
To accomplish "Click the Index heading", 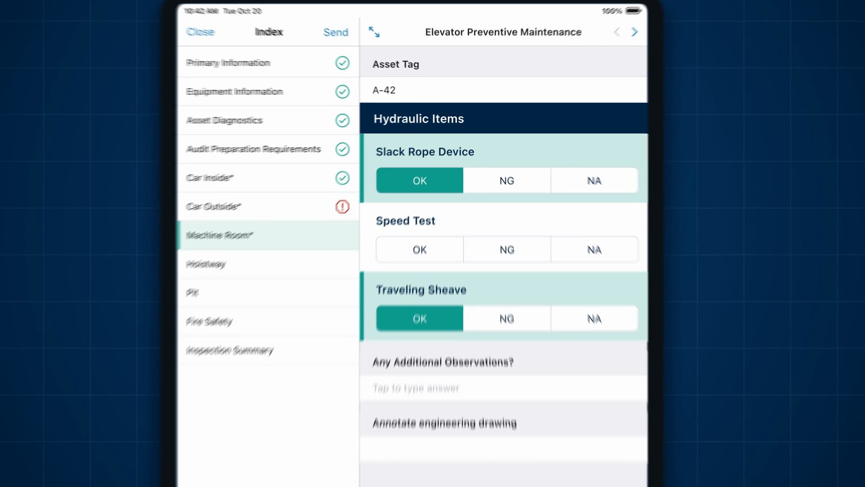I will 269,32.
